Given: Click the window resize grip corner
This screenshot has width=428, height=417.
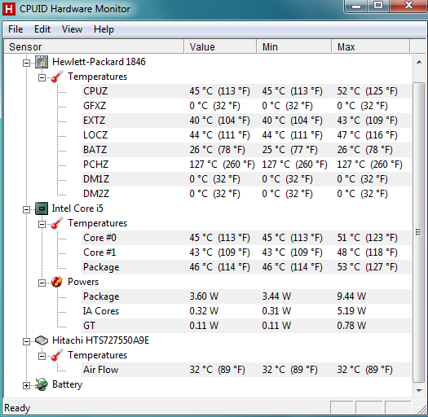Looking at the screenshot, I should [422, 409].
